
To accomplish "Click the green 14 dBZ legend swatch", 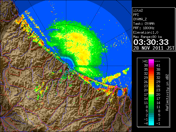I will tap(151, 98).
